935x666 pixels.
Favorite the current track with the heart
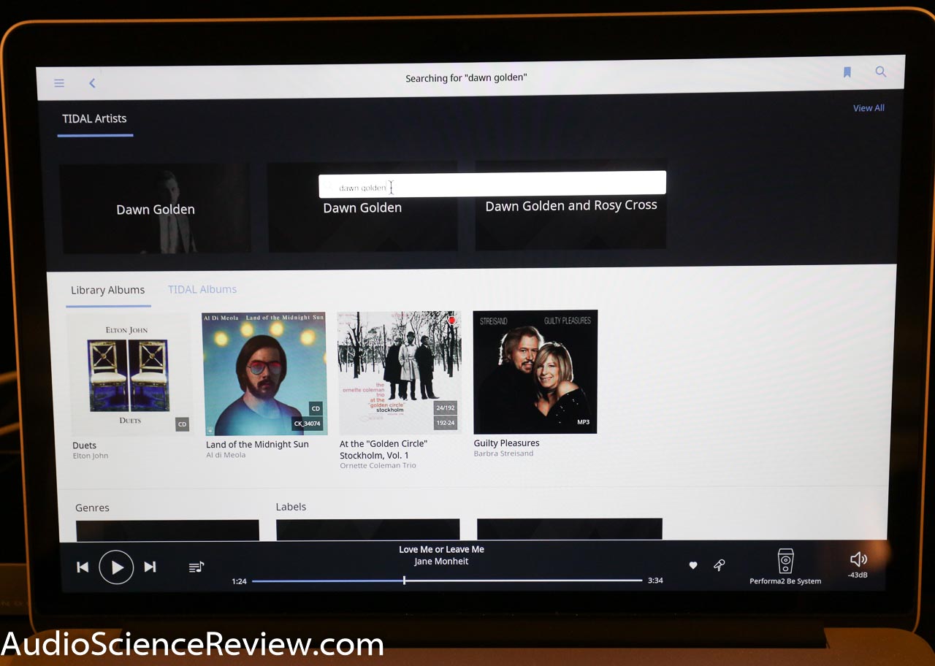tap(693, 565)
